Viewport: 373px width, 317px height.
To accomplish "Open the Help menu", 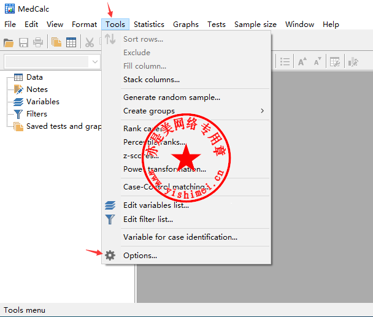I will click(331, 25).
